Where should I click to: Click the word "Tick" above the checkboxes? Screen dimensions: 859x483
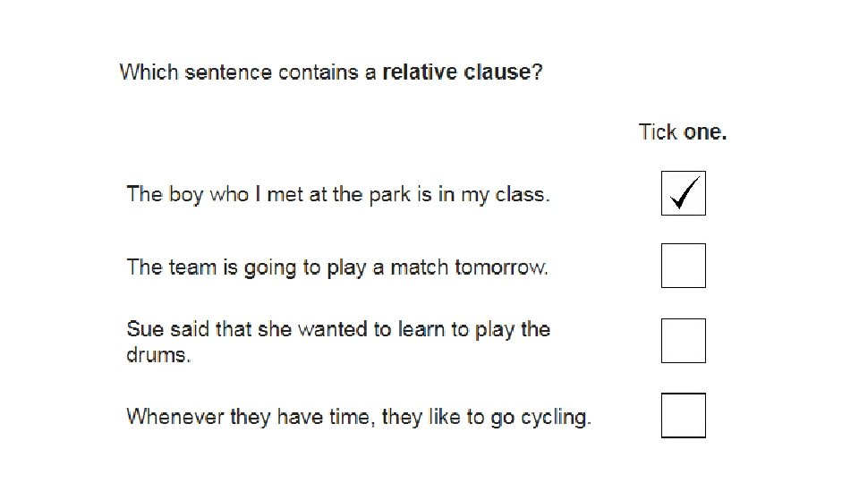(x=658, y=132)
